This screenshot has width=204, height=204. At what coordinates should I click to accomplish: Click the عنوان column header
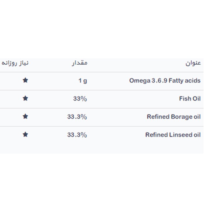click(x=193, y=63)
